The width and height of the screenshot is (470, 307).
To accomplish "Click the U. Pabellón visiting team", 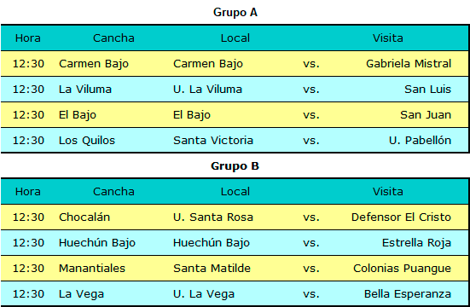I will [x=420, y=141].
